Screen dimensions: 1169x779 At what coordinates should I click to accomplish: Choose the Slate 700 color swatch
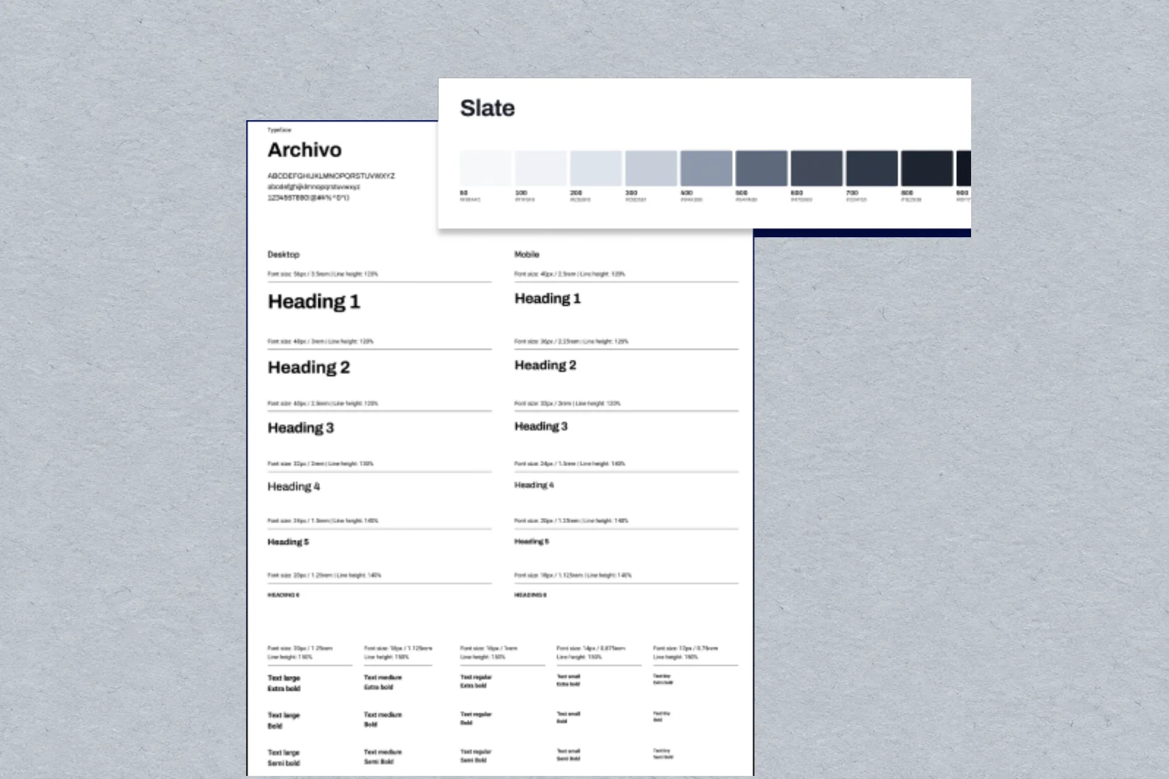(x=872, y=168)
